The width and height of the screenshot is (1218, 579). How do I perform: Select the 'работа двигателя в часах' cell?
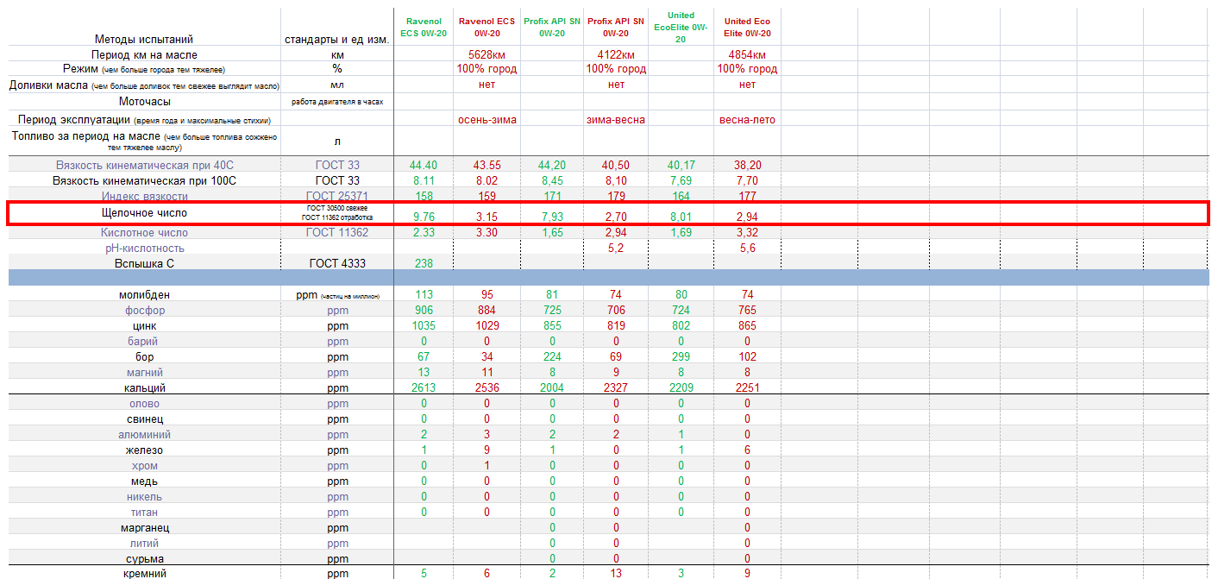pos(336,102)
